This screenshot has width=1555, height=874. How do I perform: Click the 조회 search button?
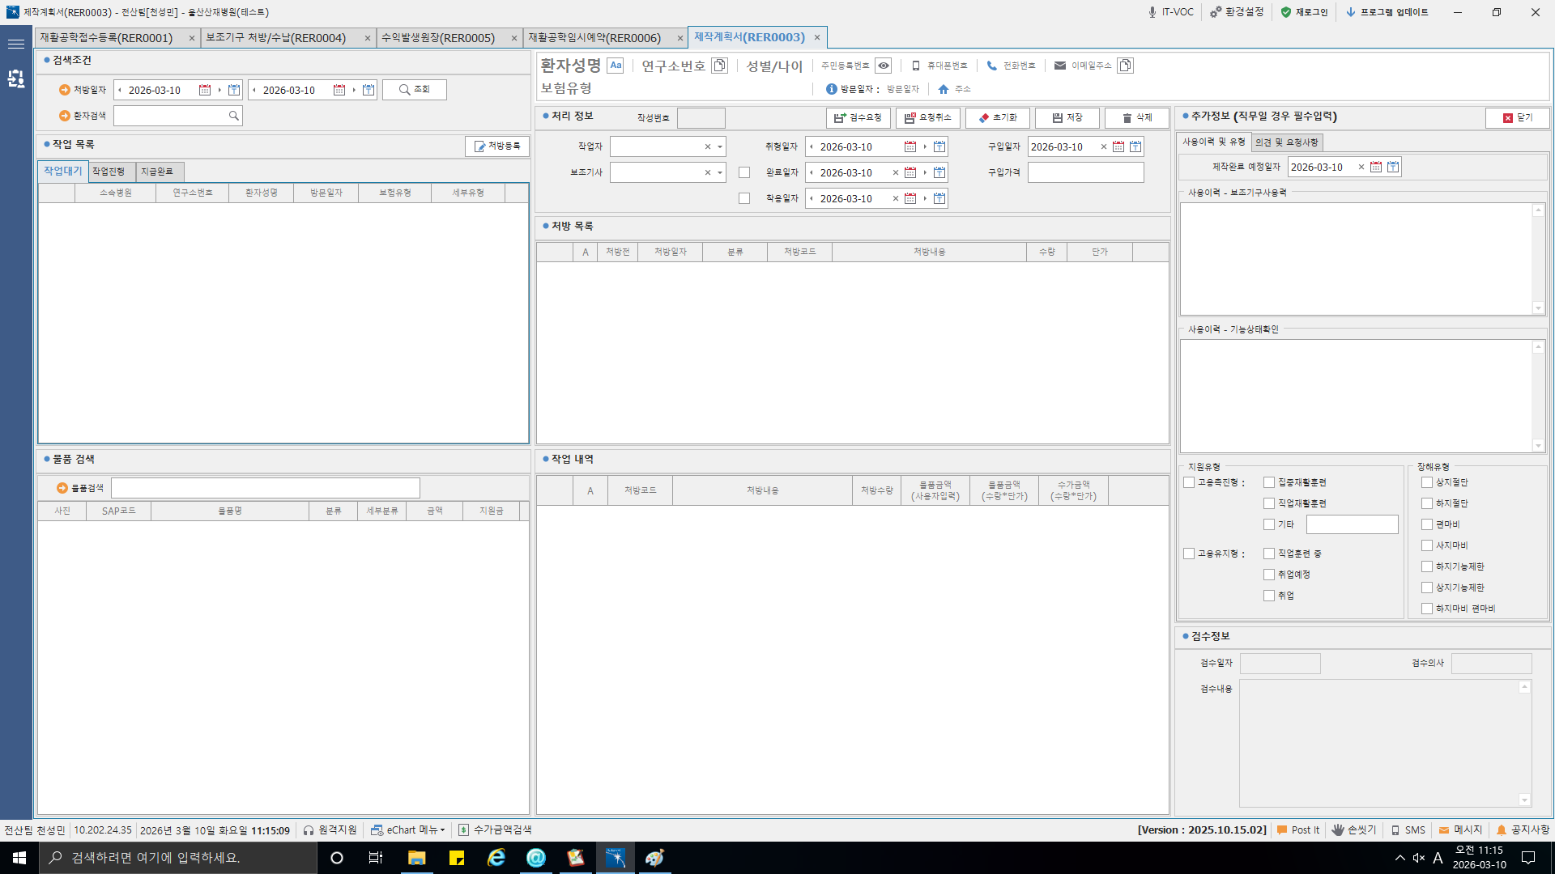415,90
